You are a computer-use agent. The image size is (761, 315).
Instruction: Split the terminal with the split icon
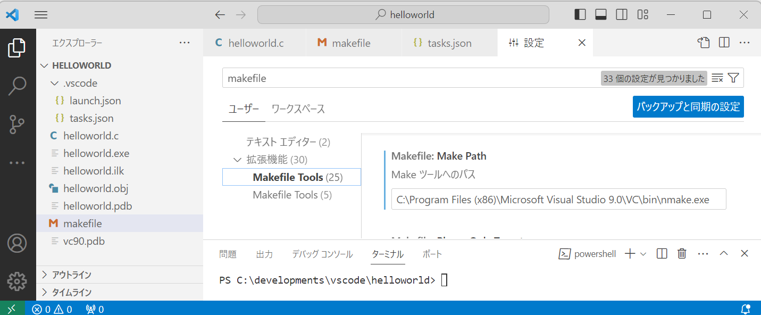(661, 253)
